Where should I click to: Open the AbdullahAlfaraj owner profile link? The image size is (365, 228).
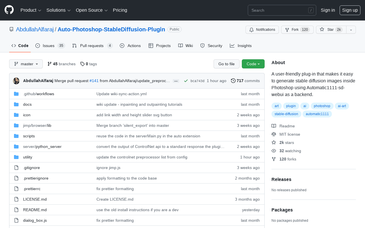pyautogui.click(x=35, y=29)
